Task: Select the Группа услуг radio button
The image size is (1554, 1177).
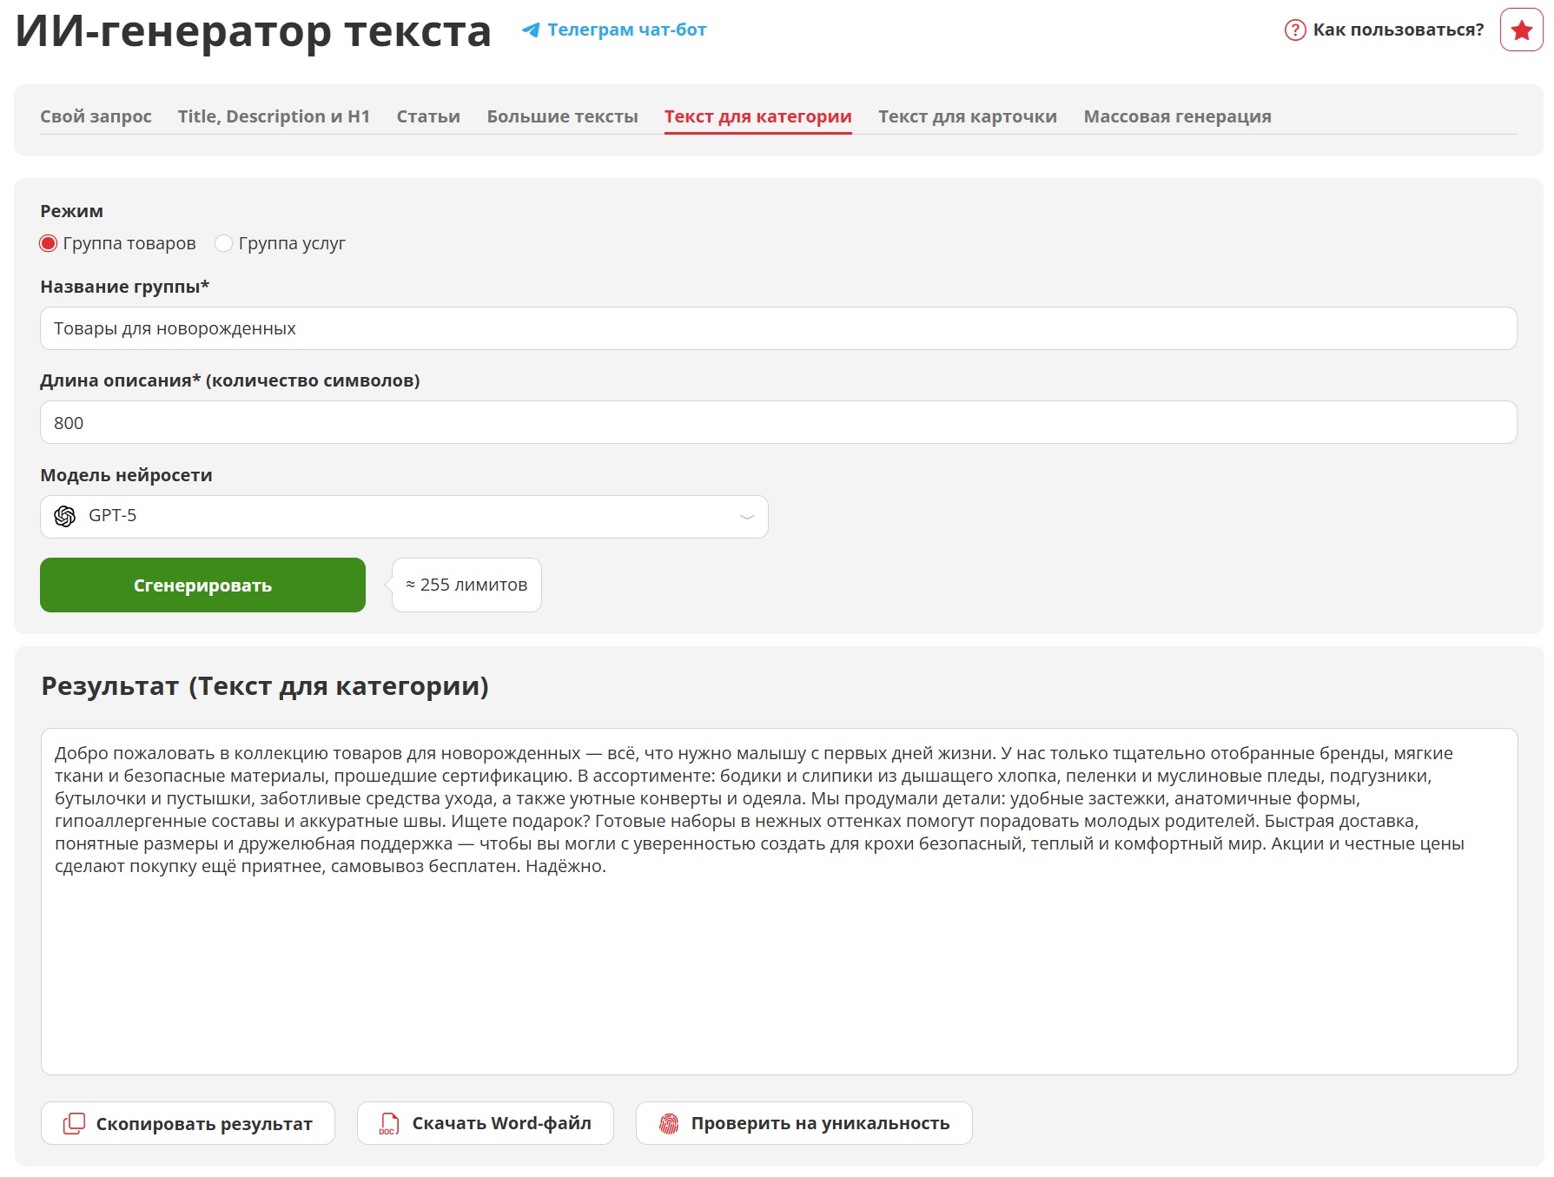Action: pyautogui.click(x=223, y=243)
